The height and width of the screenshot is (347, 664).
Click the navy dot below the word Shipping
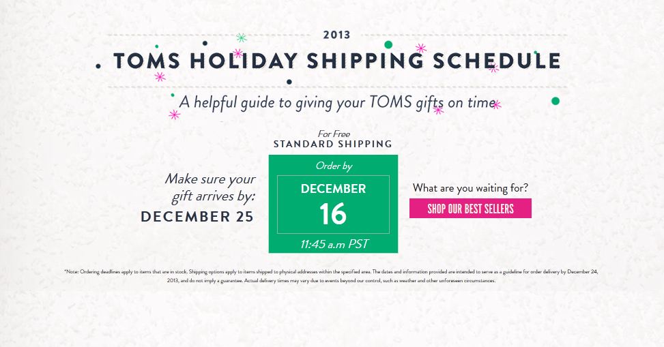click(x=289, y=82)
